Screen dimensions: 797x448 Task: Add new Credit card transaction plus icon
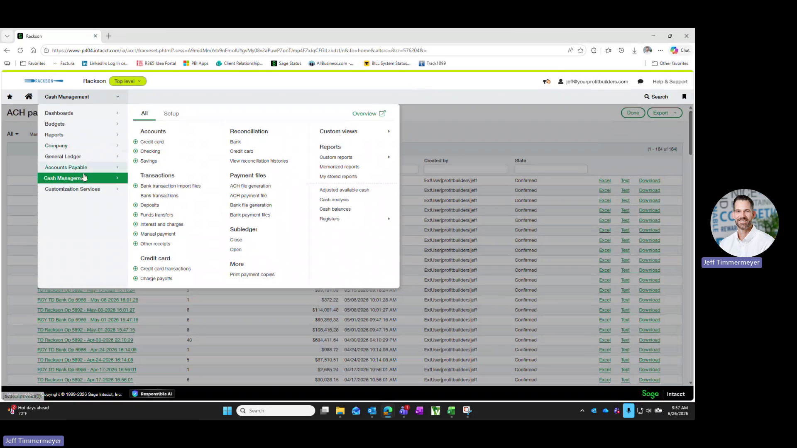[135, 269]
